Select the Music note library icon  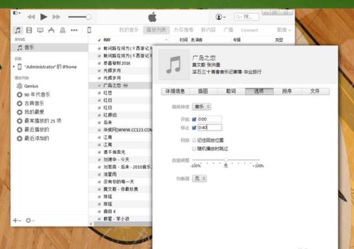tap(18, 30)
